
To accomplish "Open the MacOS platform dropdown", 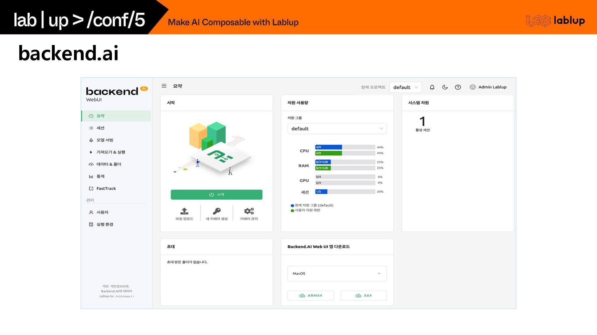I will point(337,274).
